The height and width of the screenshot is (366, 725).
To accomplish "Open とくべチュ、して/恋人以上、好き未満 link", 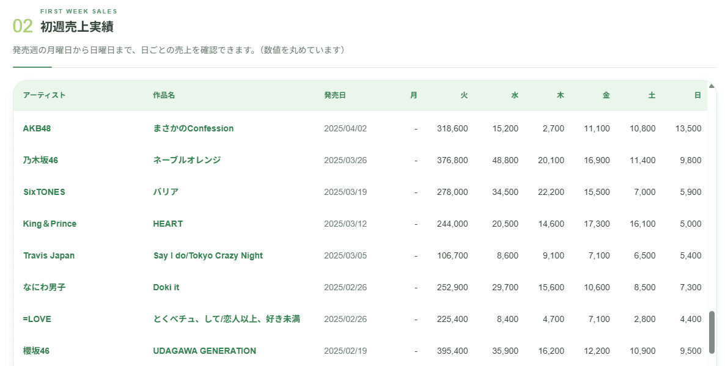I will click(x=227, y=319).
